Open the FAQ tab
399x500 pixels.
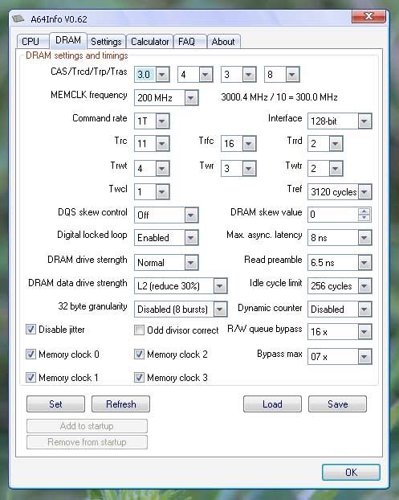point(190,42)
